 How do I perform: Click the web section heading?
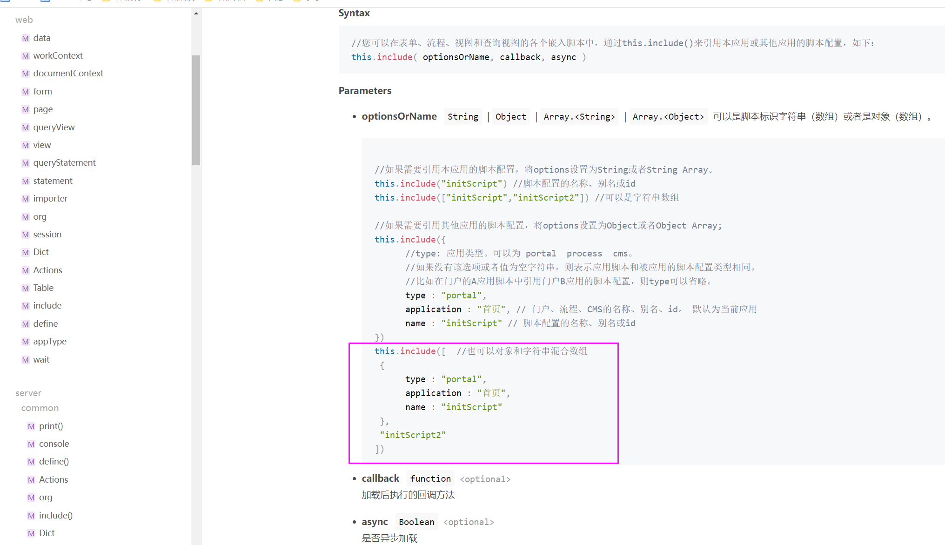(24, 20)
